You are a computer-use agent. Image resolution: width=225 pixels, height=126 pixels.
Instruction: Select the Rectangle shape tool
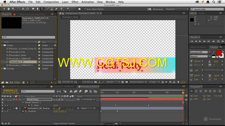tap(33, 9)
